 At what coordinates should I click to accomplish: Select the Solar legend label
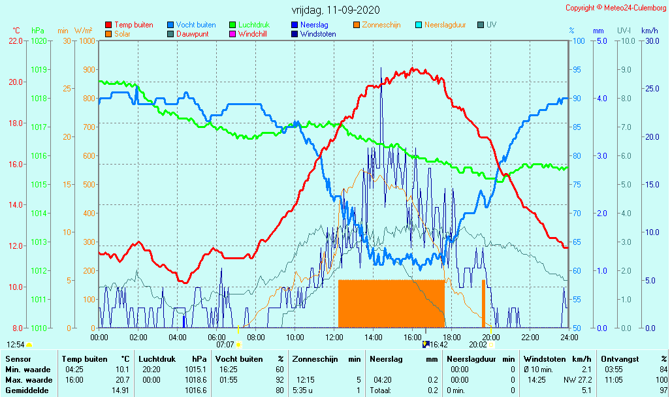(x=121, y=34)
